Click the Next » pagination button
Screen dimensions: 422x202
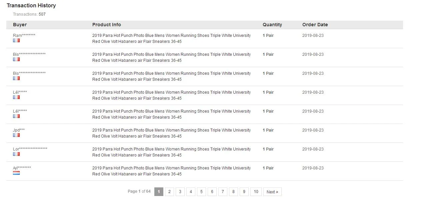coord(272,192)
